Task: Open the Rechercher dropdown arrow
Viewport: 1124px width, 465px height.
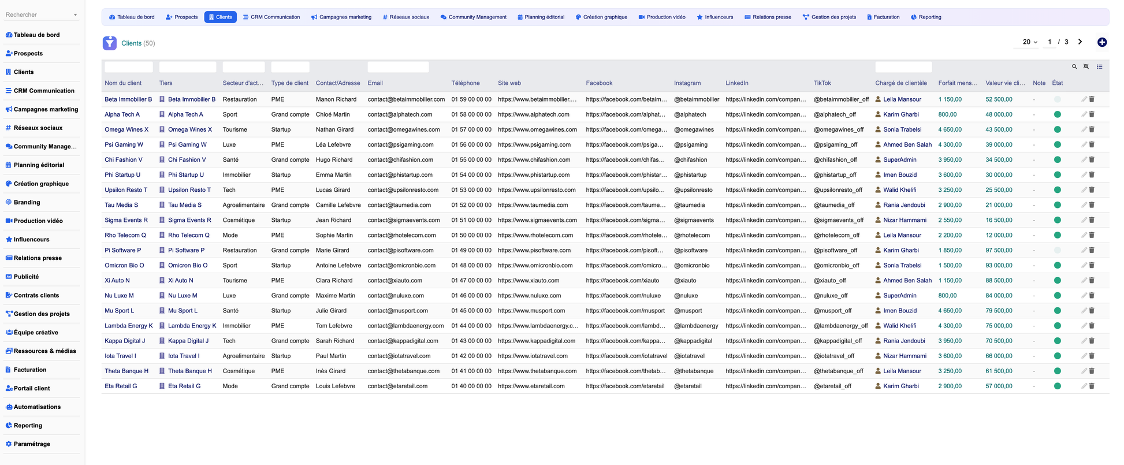Action: [x=75, y=15]
